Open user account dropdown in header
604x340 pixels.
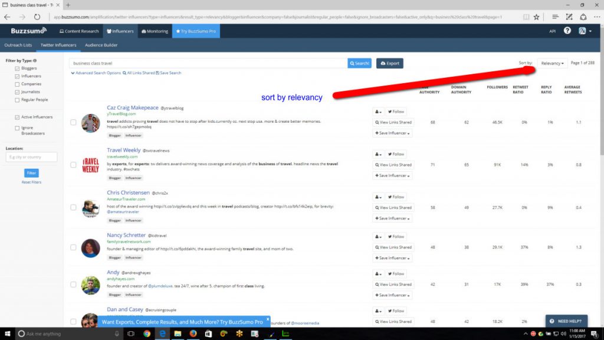(585, 31)
